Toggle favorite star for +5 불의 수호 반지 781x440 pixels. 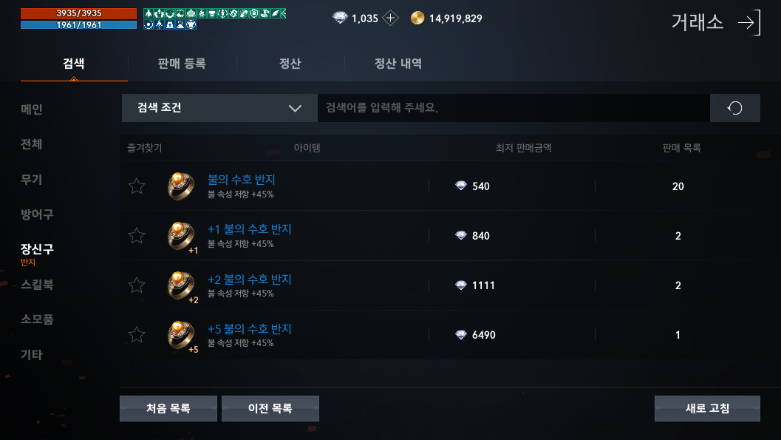point(137,334)
